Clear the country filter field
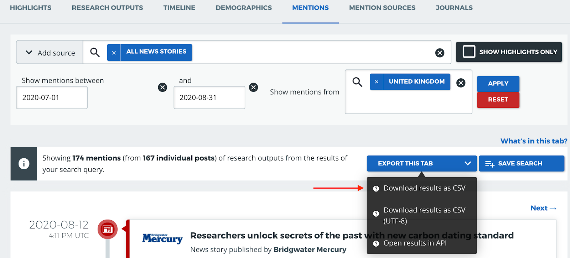The image size is (570, 258). pos(461,83)
